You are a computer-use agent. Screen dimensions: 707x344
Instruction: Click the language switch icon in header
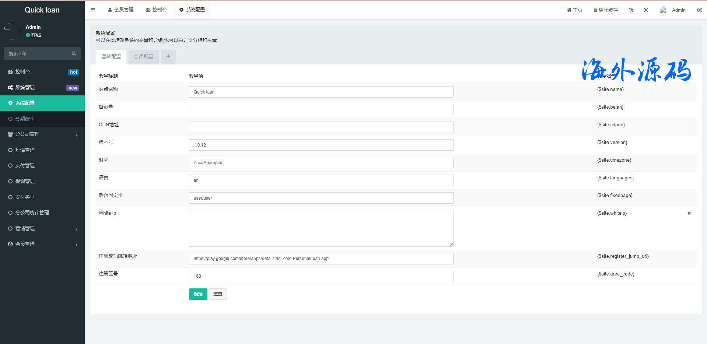click(x=631, y=10)
